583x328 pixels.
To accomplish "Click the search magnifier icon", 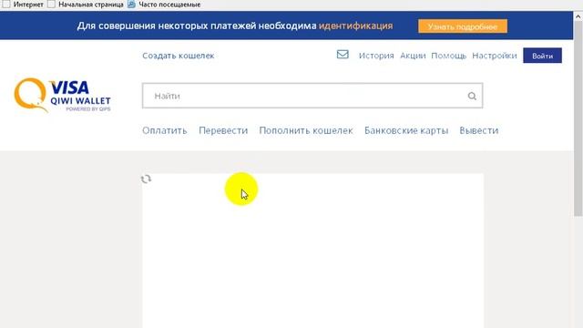I will click(472, 96).
